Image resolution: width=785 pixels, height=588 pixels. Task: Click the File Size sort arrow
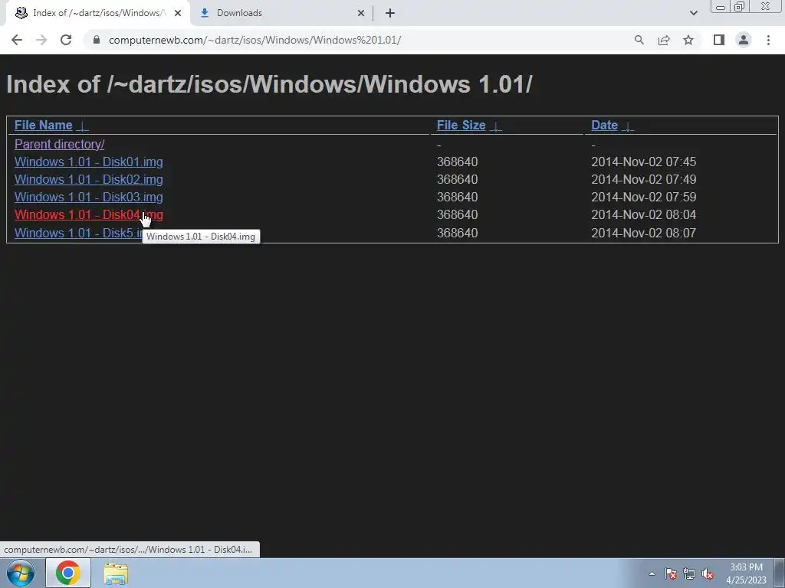(x=496, y=126)
